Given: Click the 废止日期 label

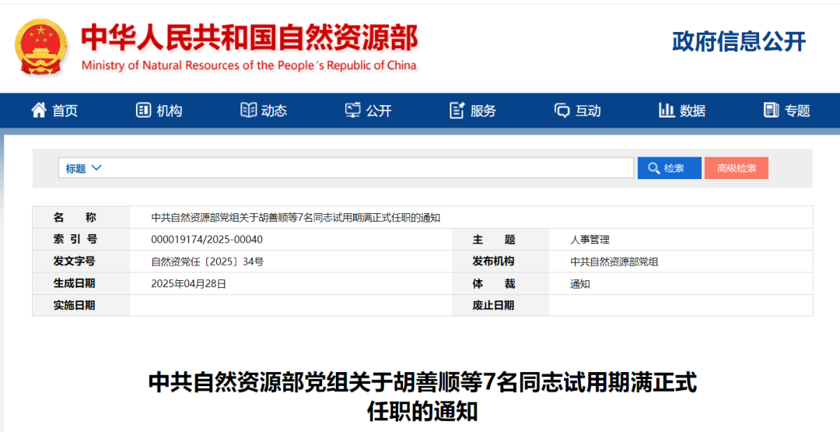Looking at the screenshot, I should tap(493, 305).
